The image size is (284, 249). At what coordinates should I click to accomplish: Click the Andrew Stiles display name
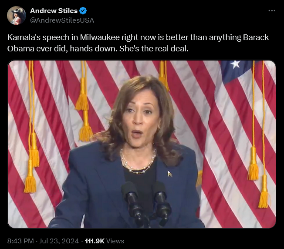pos(54,11)
